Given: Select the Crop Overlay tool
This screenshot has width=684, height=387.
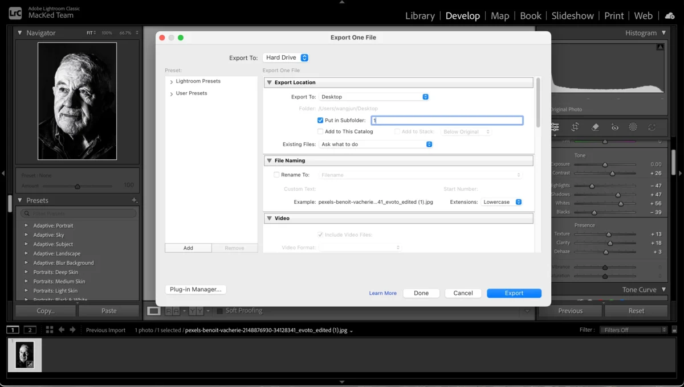Looking at the screenshot, I should [x=575, y=127].
